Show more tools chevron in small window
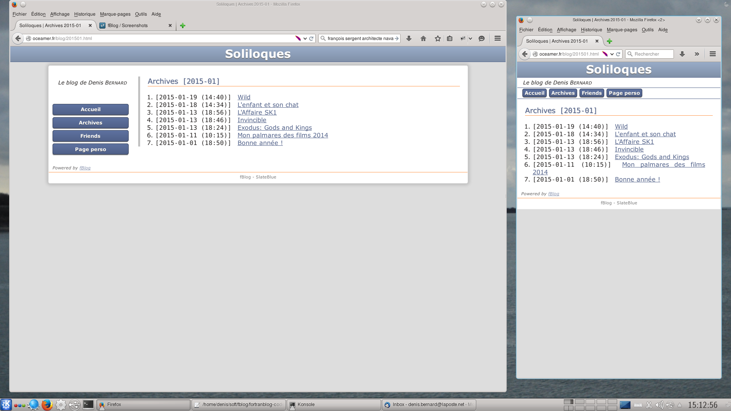 pyautogui.click(x=697, y=54)
